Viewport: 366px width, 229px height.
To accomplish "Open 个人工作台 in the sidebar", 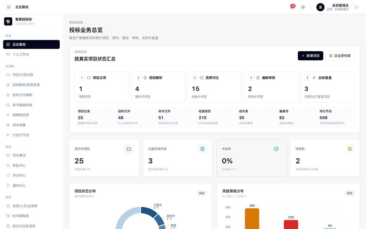I will pyautogui.click(x=31, y=54).
